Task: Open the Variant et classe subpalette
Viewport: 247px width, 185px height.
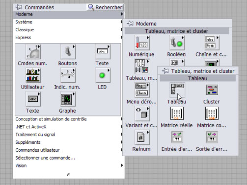Action: pos(142,114)
